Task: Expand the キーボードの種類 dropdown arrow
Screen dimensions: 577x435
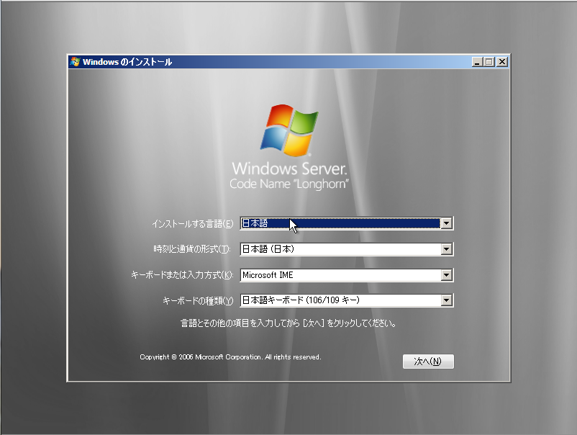Action: [446, 300]
